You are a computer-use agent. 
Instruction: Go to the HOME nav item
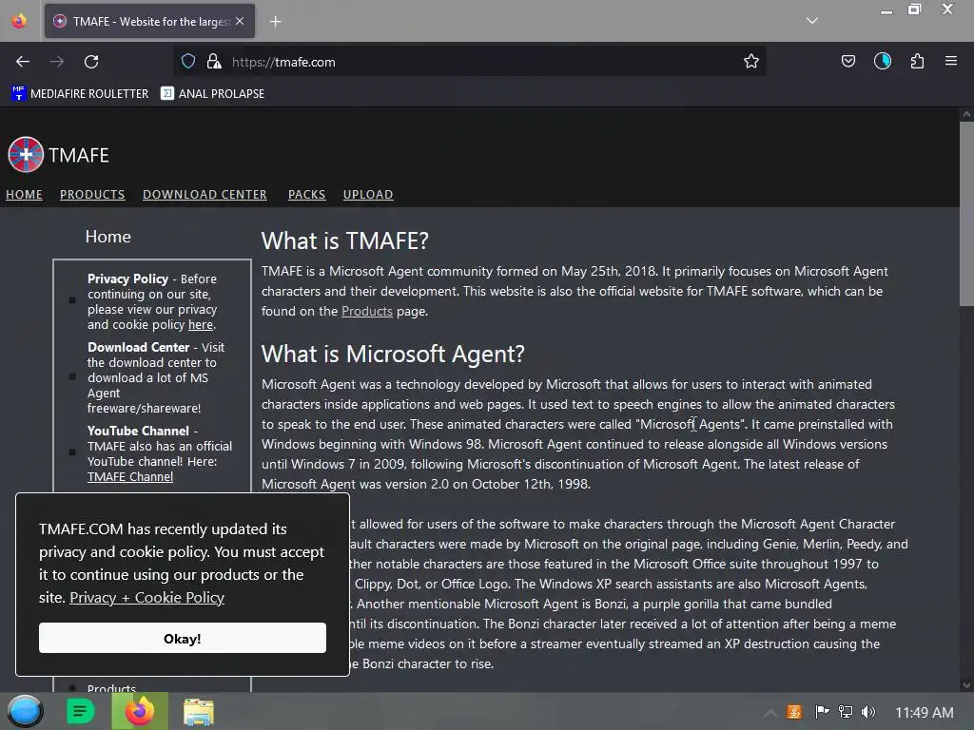point(24,195)
